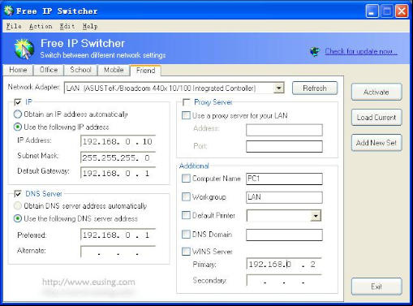Click the WINS Primary address field

(284, 264)
